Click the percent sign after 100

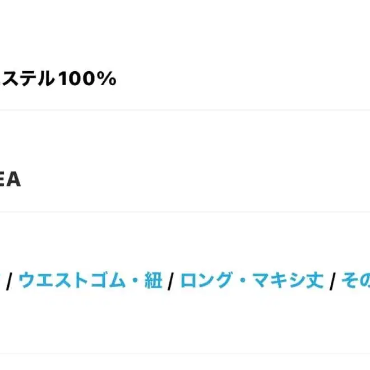tap(107, 80)
